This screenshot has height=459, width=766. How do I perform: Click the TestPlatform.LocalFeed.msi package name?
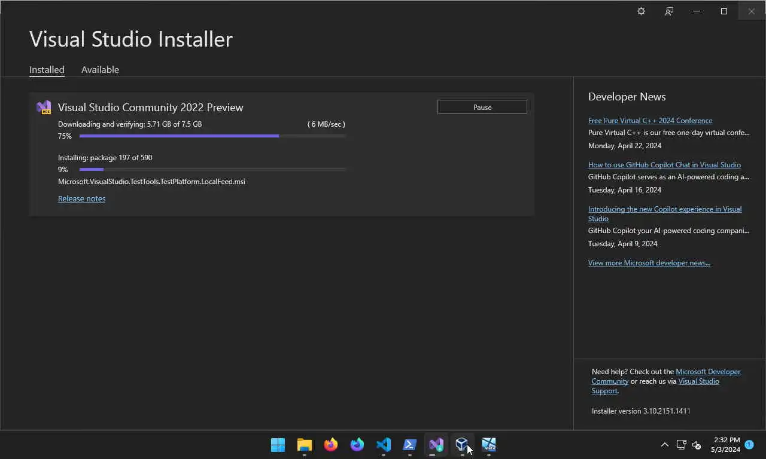tap(151, 182)
